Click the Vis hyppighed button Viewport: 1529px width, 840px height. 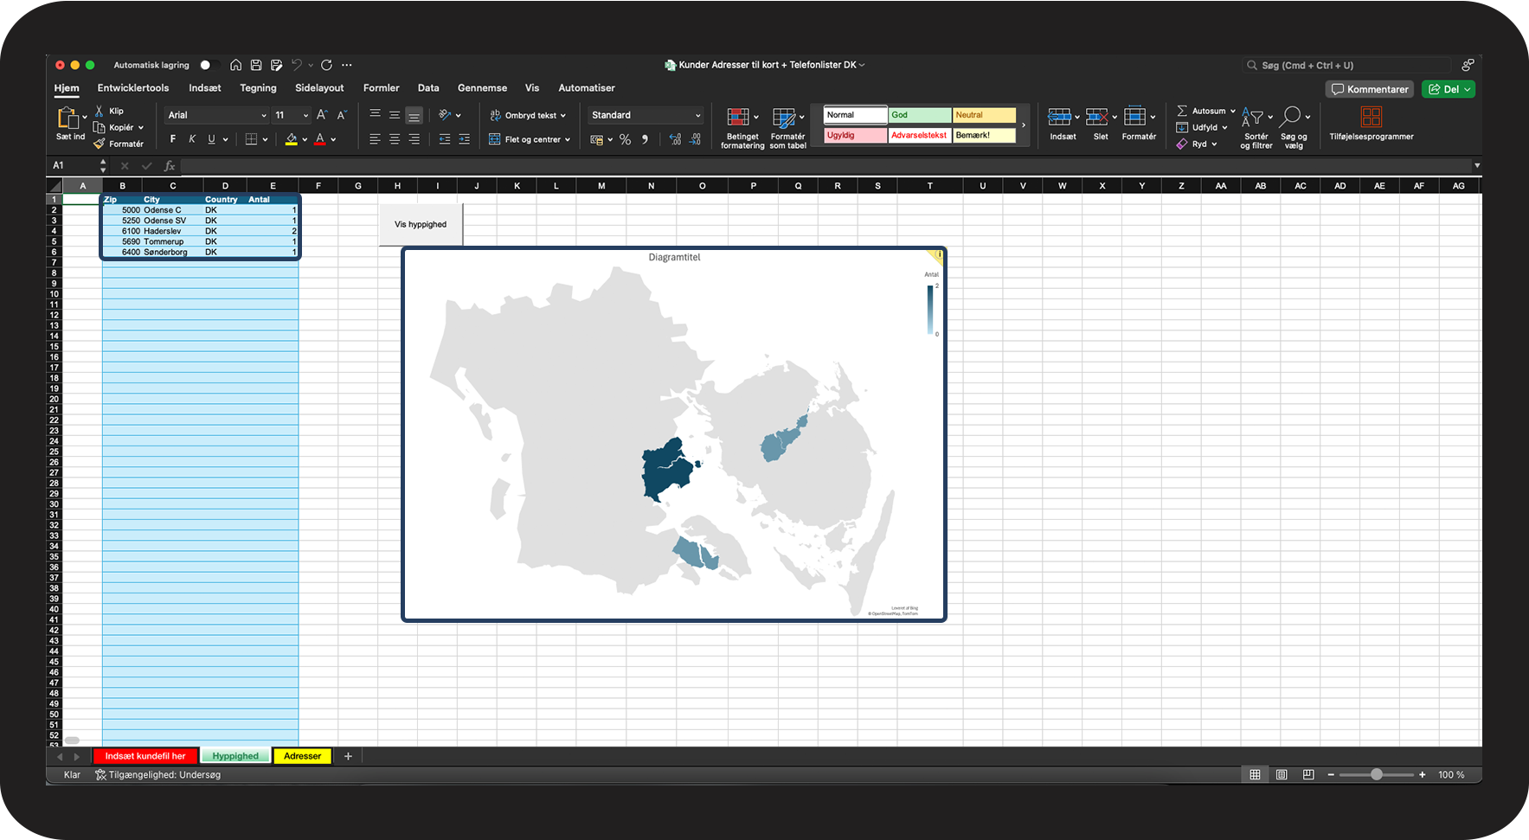[421, 225]
